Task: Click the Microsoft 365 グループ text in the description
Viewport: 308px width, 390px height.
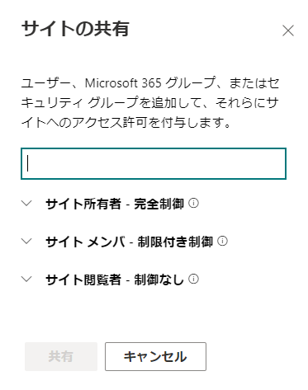Action: point(150,83)
